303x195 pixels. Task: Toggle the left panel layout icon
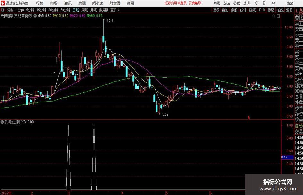[3, 10]
